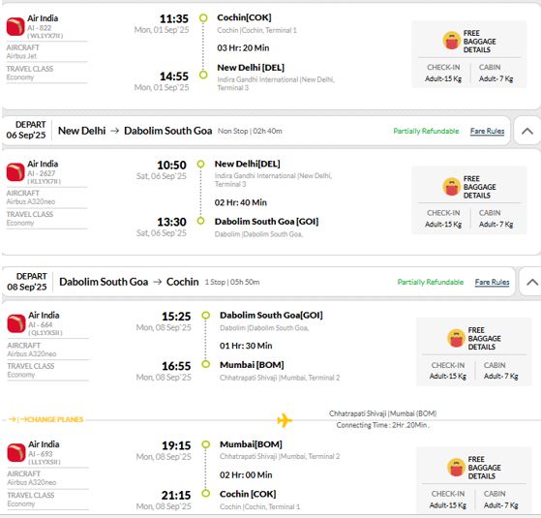
Task: Click the yellow airplane change-planes icon
Action: pyautogui.click(x=285, y=420)
